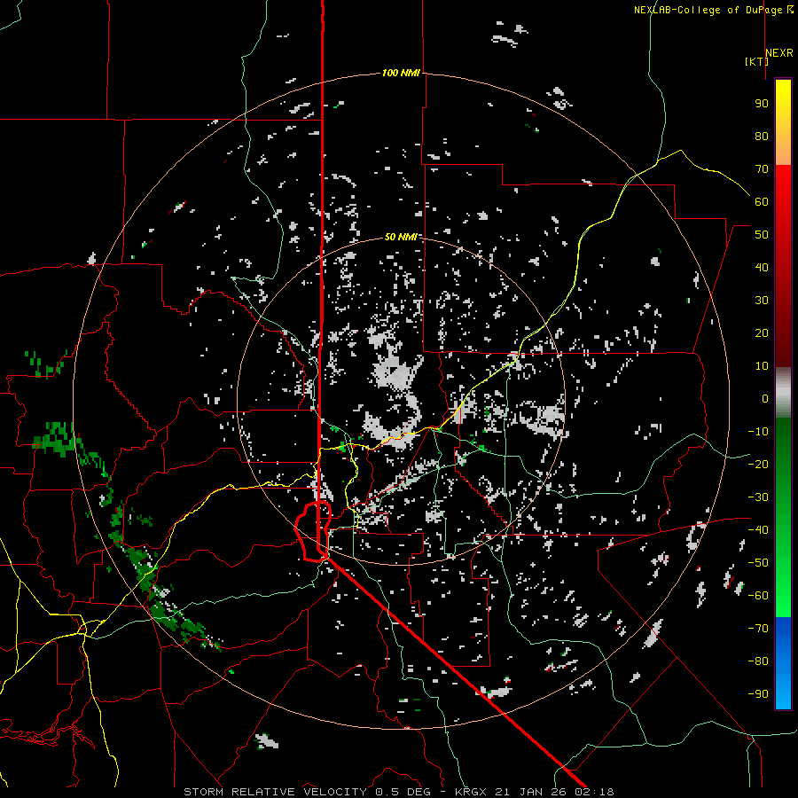Pick the 40 value on velocity scale
Viewport: 798px width, 798px height.
762,268
